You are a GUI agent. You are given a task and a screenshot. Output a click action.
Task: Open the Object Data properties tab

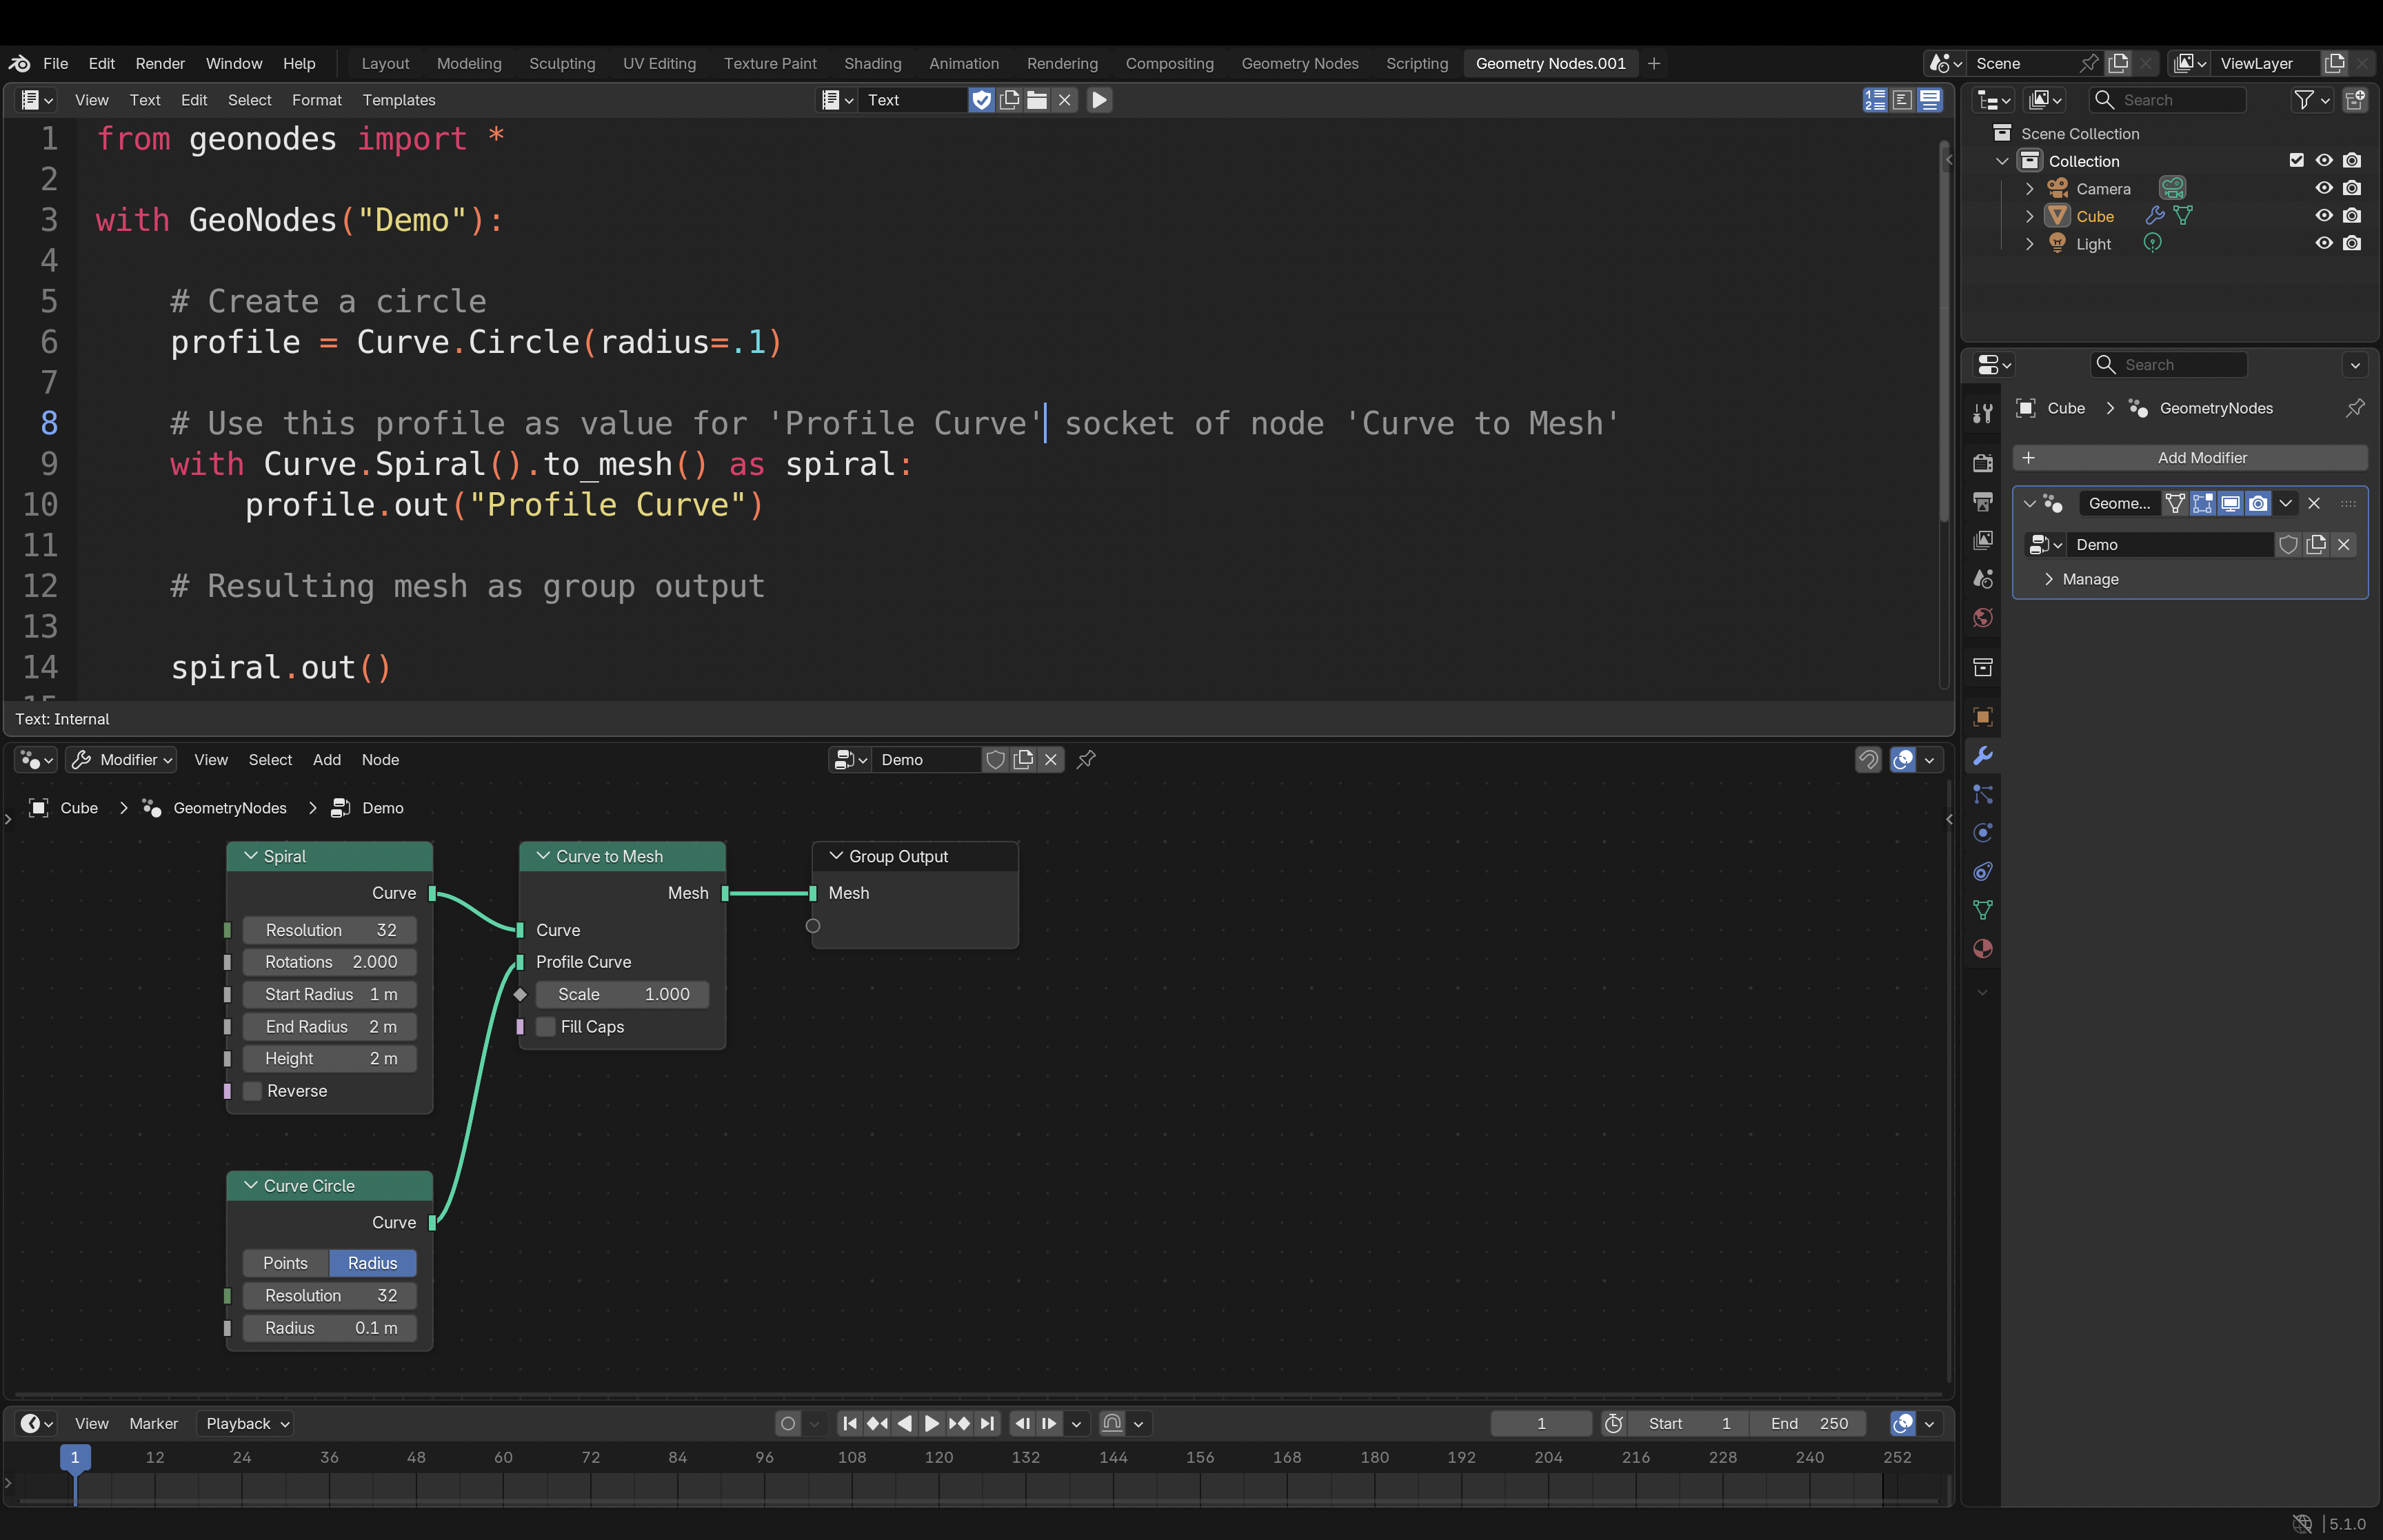[1983, 910]
